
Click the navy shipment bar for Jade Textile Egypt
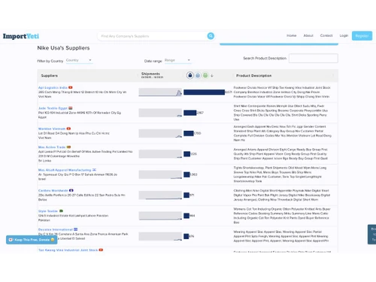190,113
